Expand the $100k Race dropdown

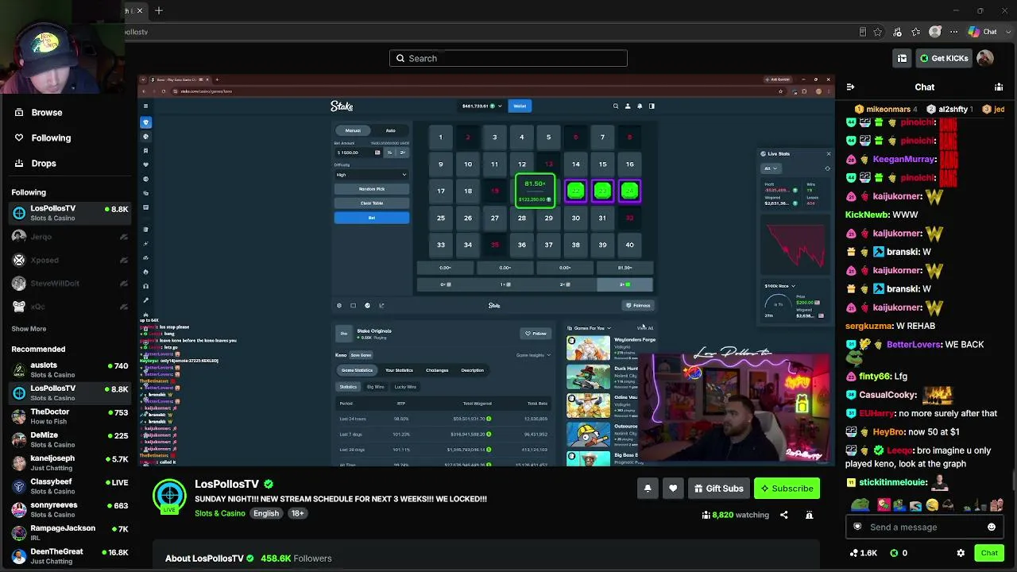pyautogui.click(x=779, y=286)
